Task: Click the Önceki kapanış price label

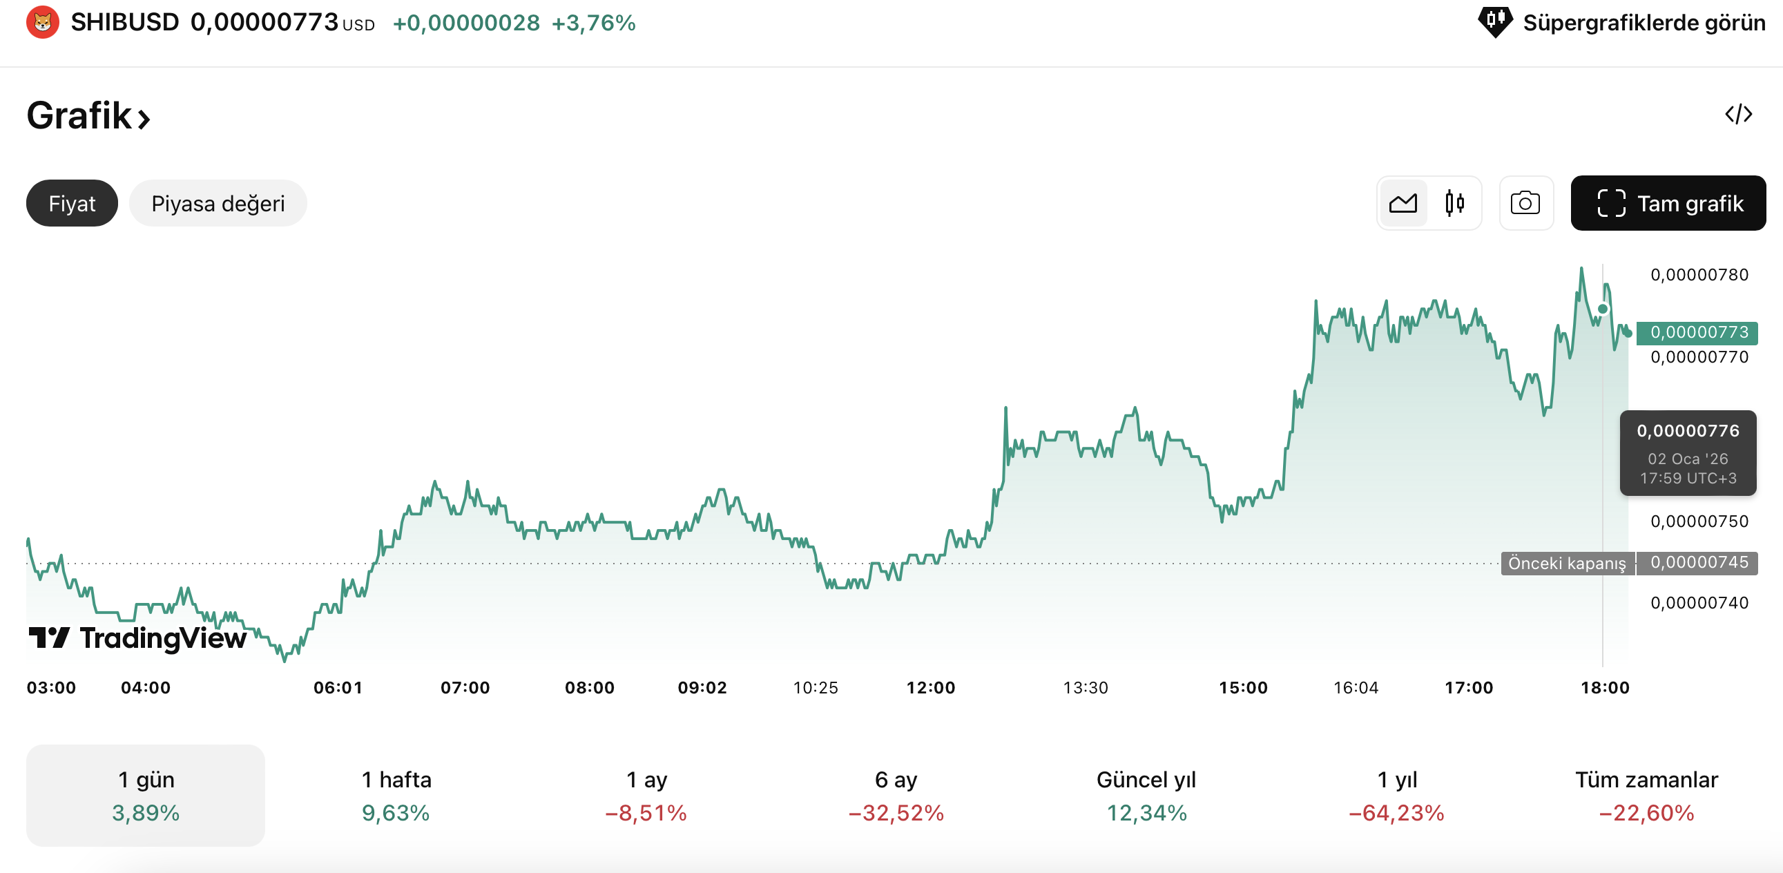Action: click(x=1566, y=563)
